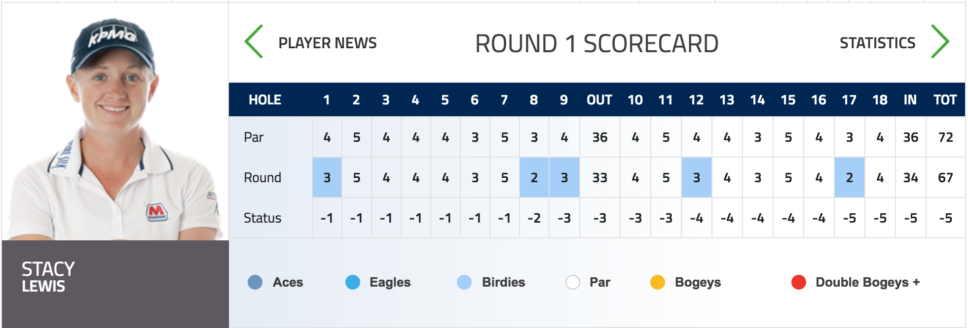The height and width of the screenshot is (328, 968).
Task: Select the birdie score on hole 8
Action: click(534, 177)
